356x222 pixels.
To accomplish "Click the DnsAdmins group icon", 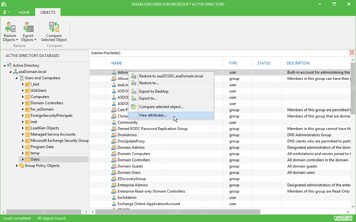I will [x=114, y=135].
